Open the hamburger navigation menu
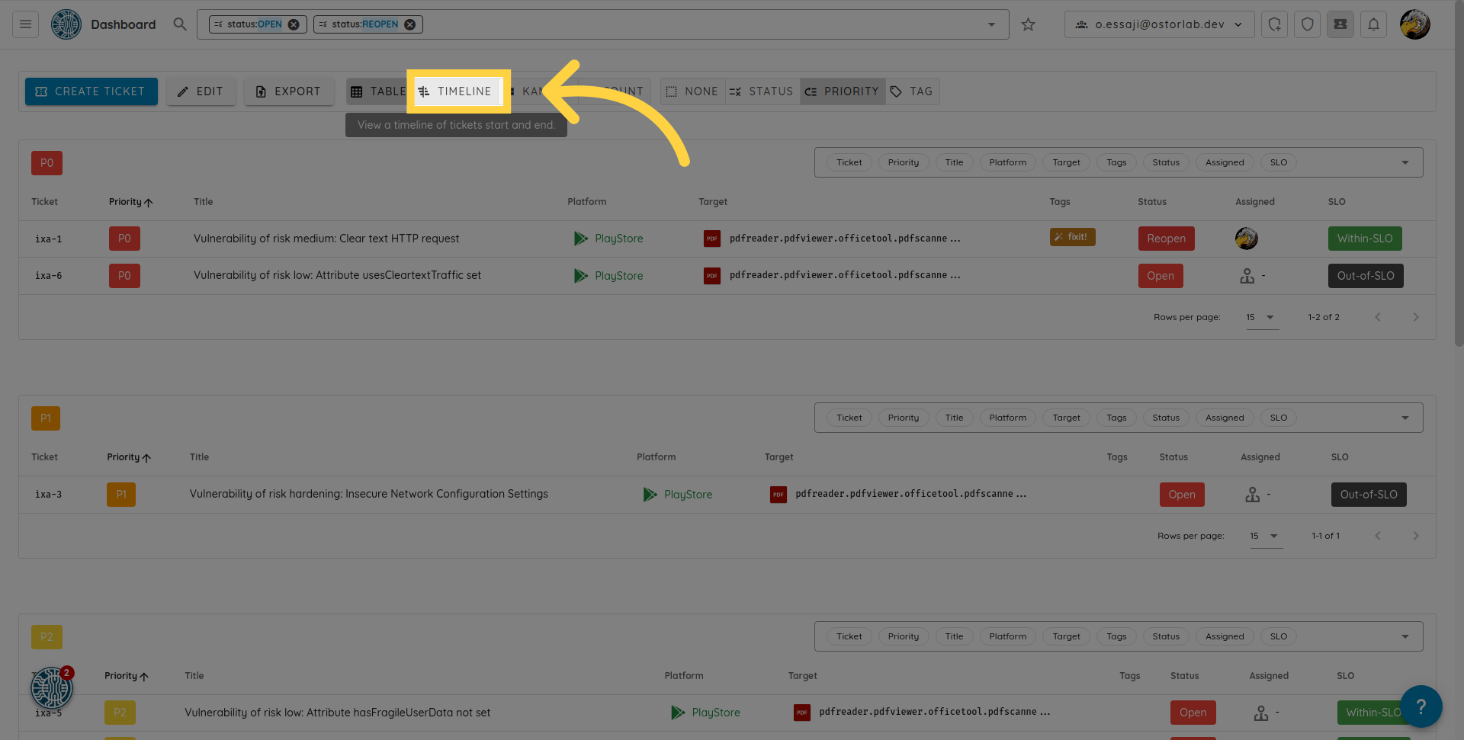Image resolution: width=1464 pixels, height=740 pixels. [x=25, y=24]
